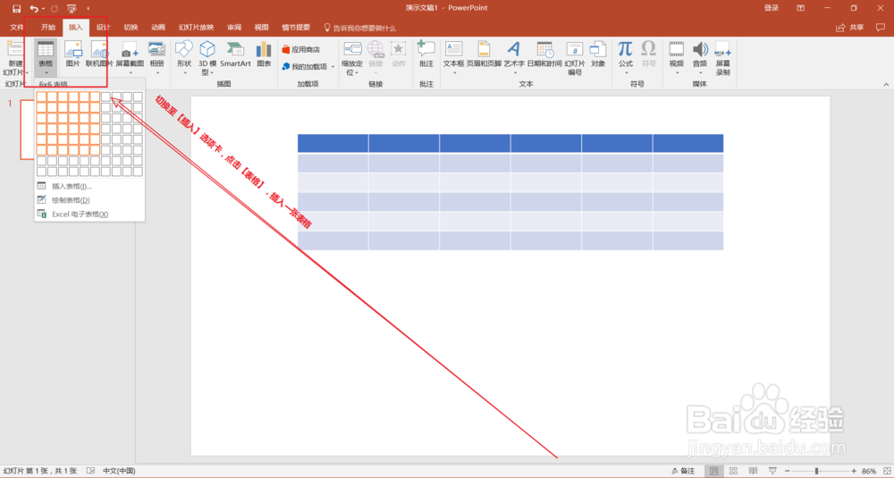Open ribbon display options icon
Screen dimensions: 894x478
(x=800, y=8)
